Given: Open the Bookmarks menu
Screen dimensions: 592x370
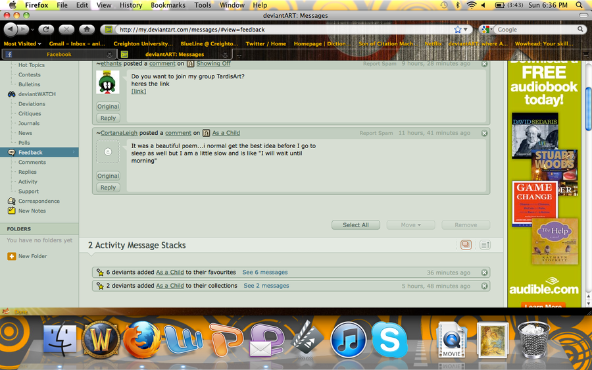Looking at the screenshot, I should pyautogui.click(x=168, y=5).
